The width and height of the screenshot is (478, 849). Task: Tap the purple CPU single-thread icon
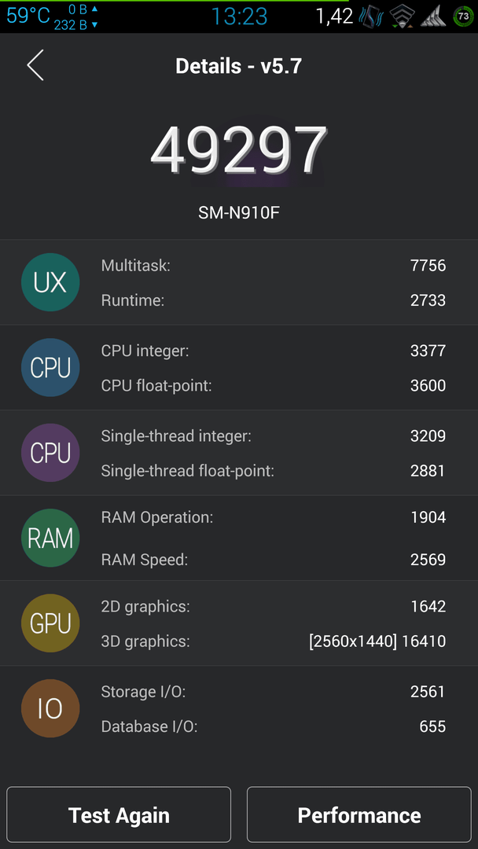coord(50,453)
